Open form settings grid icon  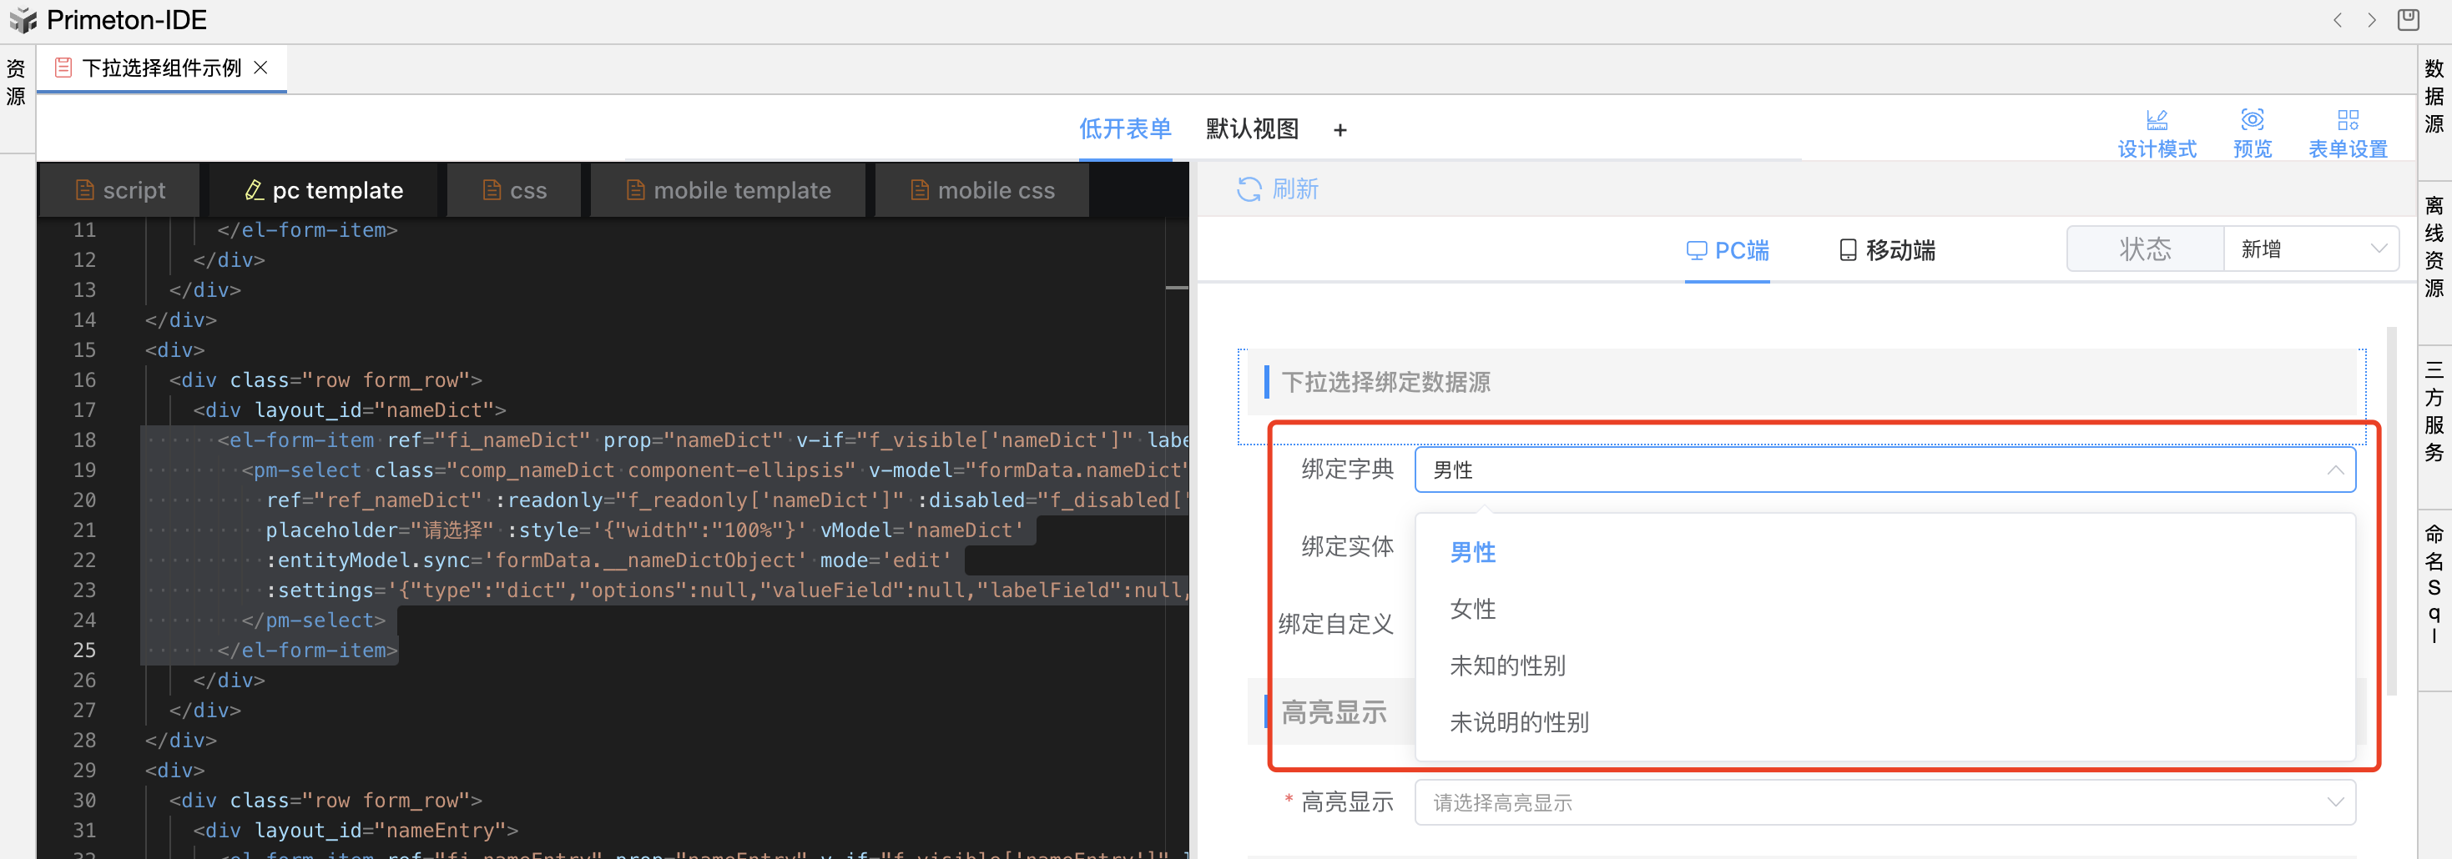(x=2348, y=120)
